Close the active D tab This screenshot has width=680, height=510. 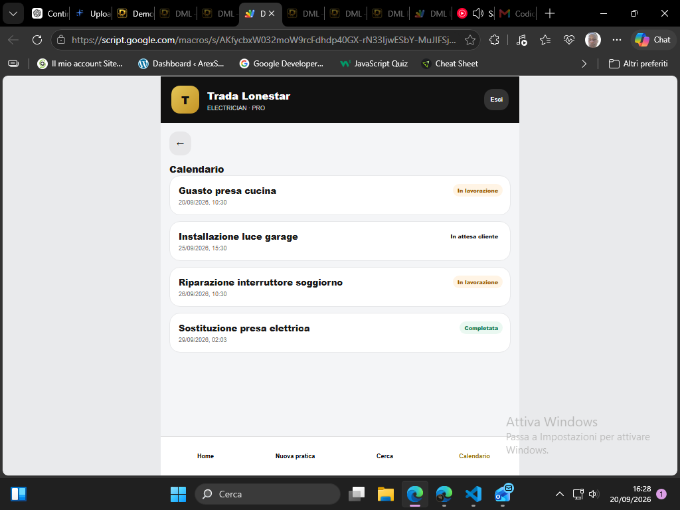coord(272,13)
